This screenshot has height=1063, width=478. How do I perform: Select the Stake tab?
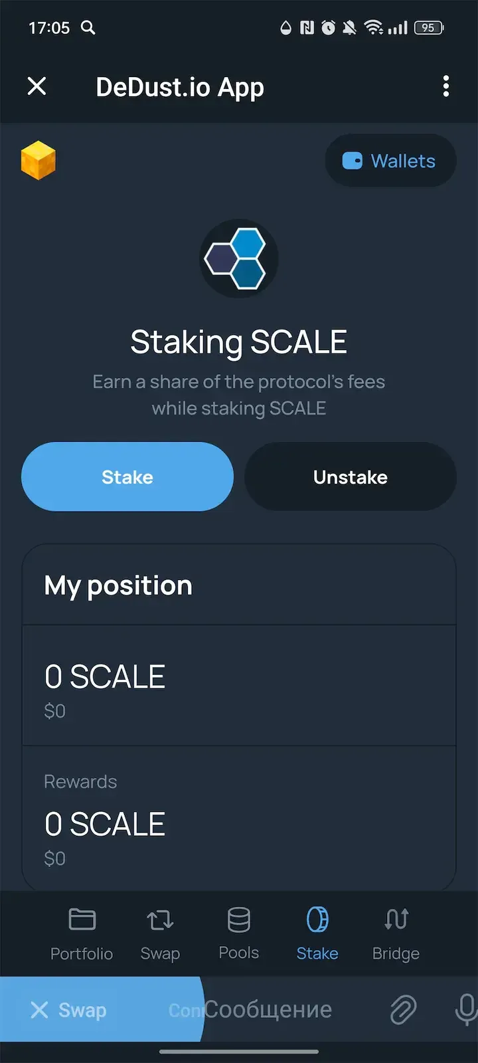click(317, 933)
